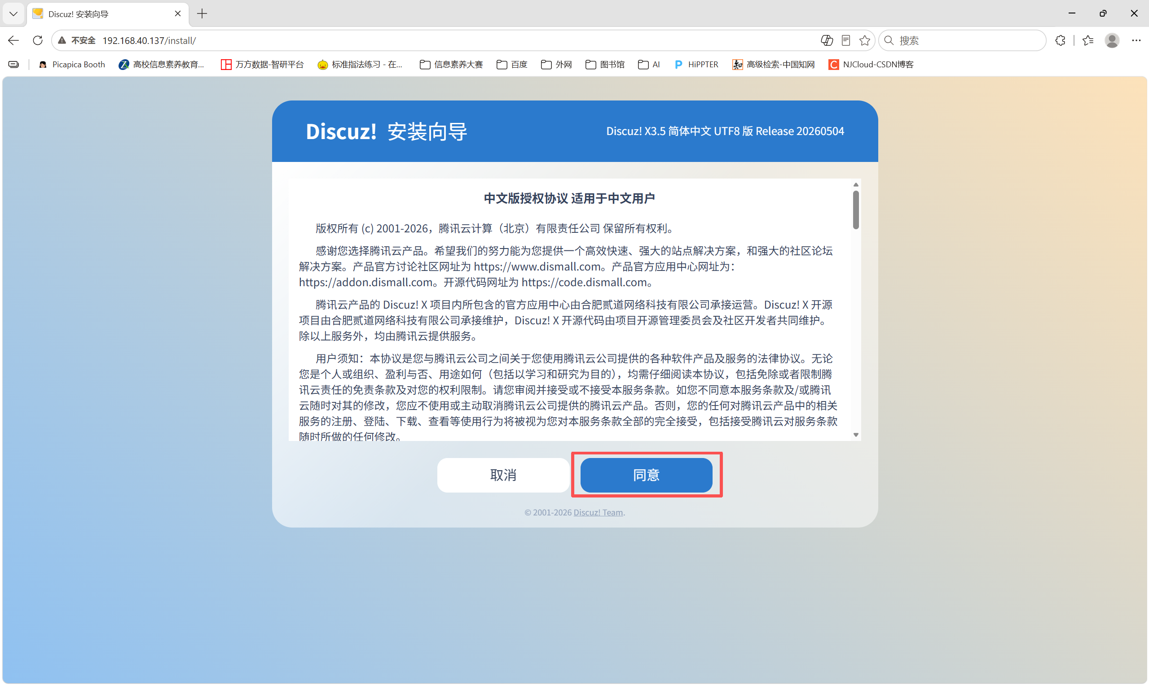The width and height of the screenshot is (1149, 685).
Task: Expand the 图书馆 bookmark folder
Action: point(605,65)
